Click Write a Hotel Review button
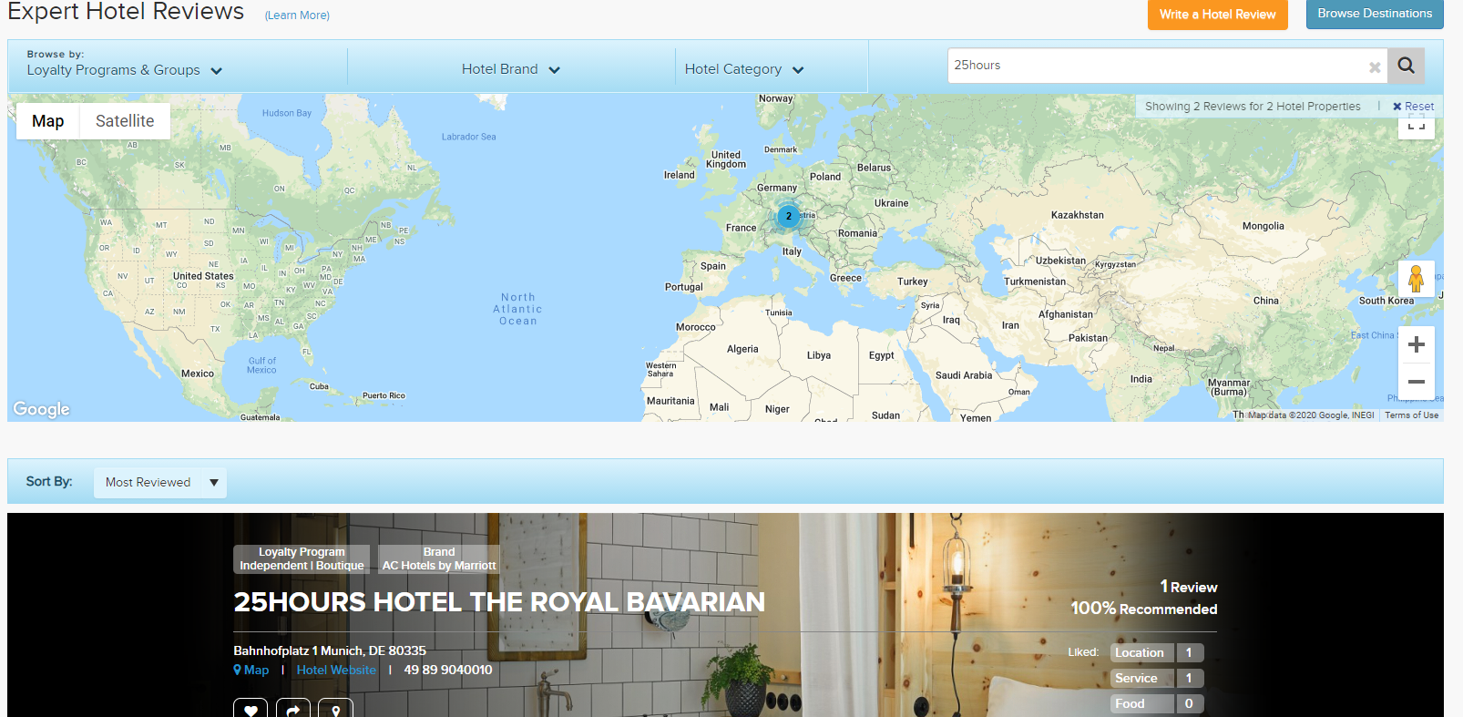 coord(1217,15)
